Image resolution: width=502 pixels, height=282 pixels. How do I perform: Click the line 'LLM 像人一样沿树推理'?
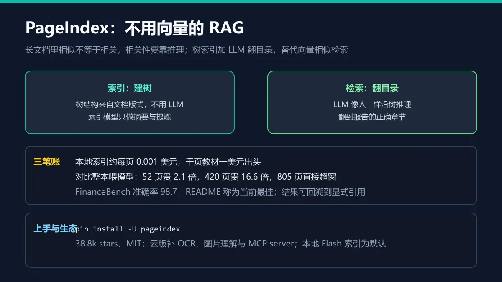(372, 104)
